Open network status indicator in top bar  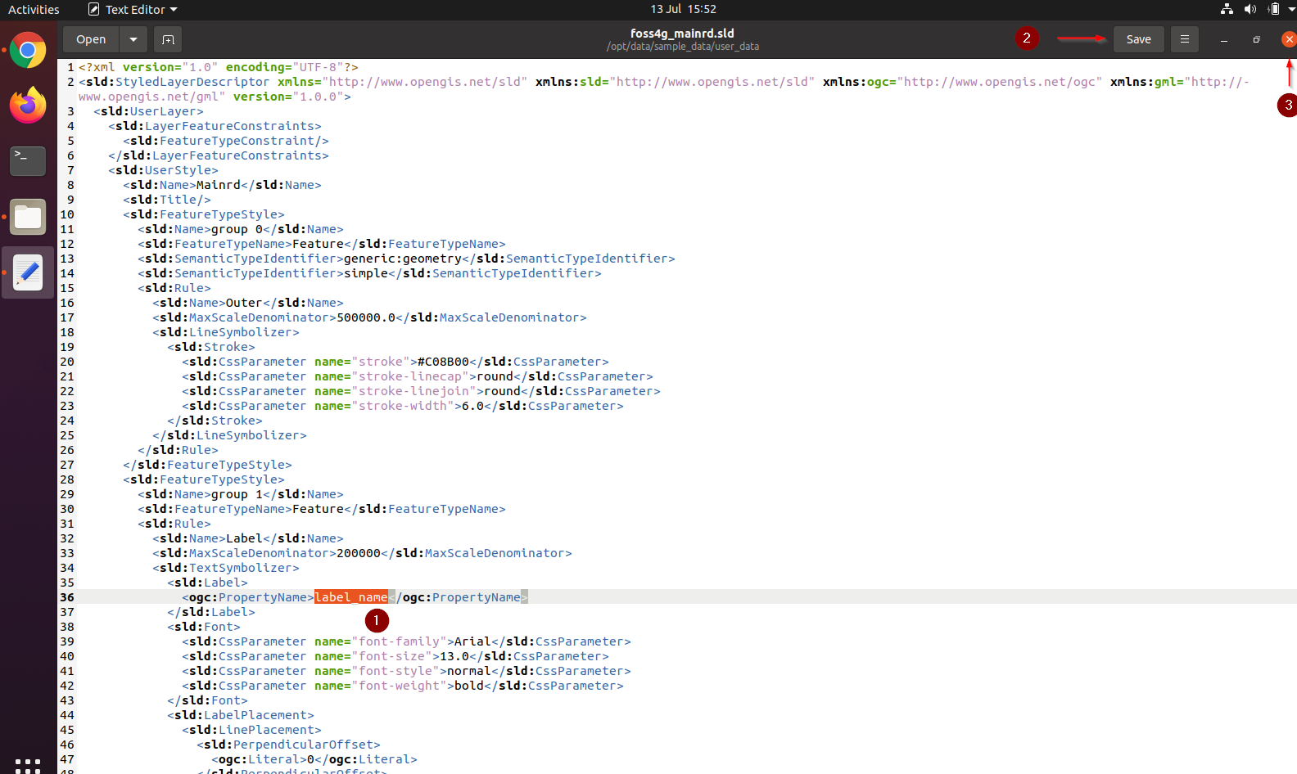pyautogui.click(x=1227, y=9)
